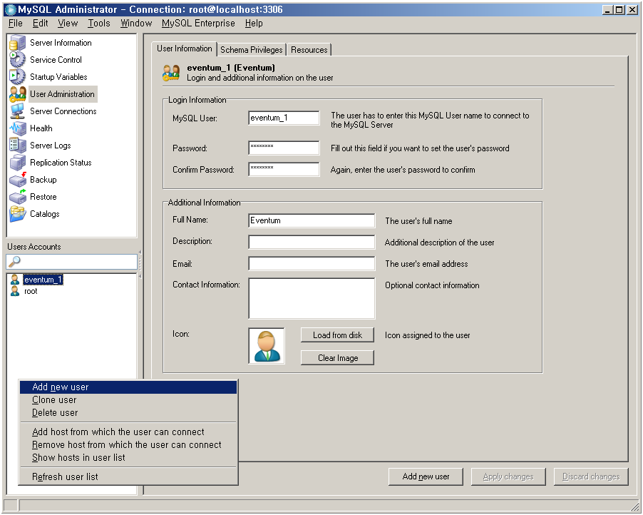This screenshot has height=515, width=643.
Task: Focus the Email input field
Action: 312,263
